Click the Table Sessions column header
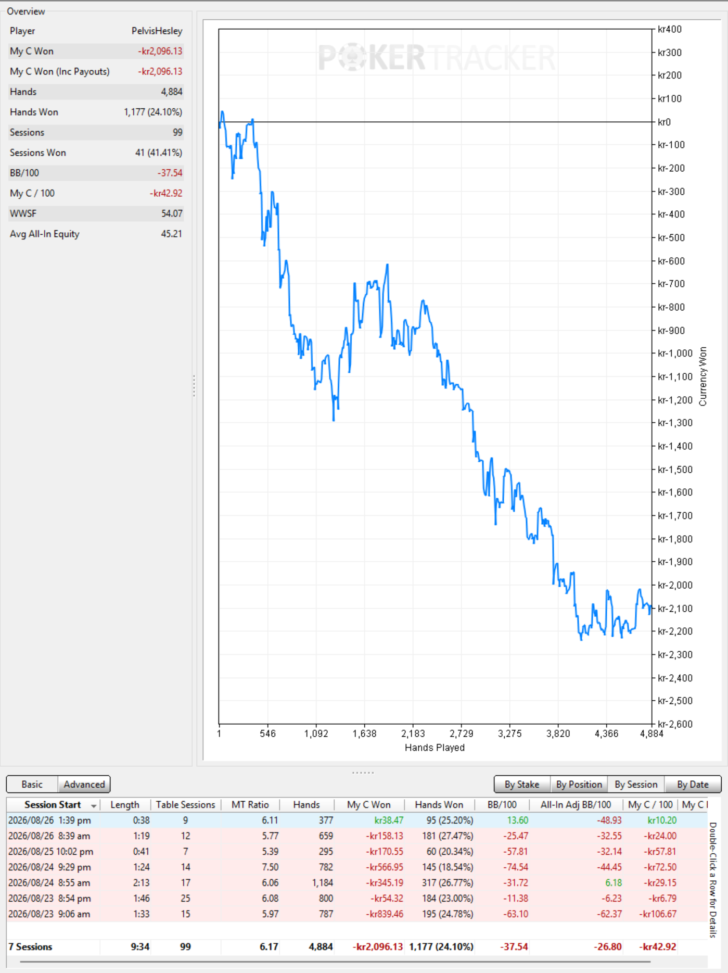The image size is (728, 973). coord(186,805)
